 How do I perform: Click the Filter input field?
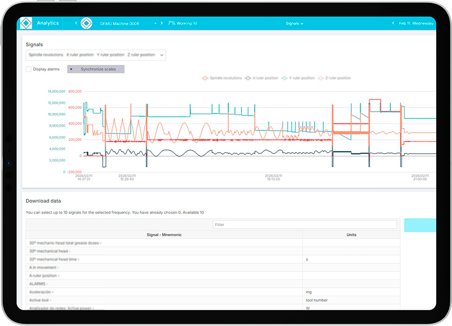point(305,224)
